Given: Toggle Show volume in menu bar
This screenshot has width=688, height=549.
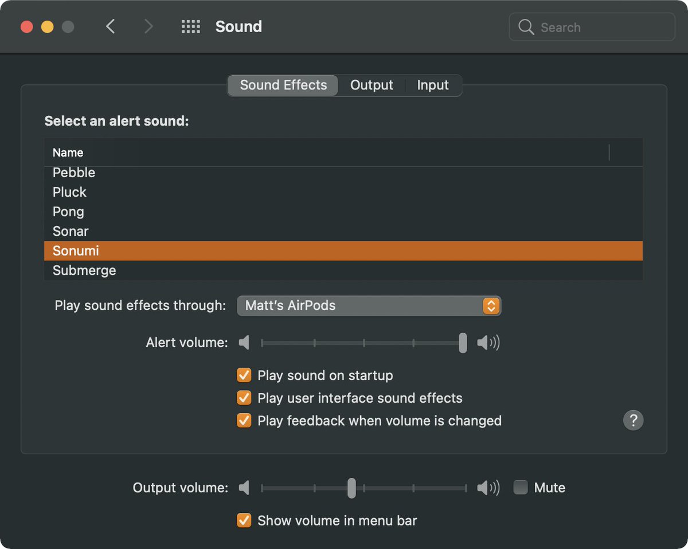Looking at the screenshot, I should point(244,521).
